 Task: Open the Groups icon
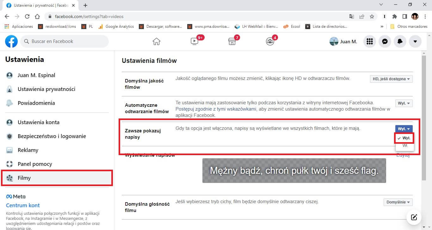click(x=270, y=41)
